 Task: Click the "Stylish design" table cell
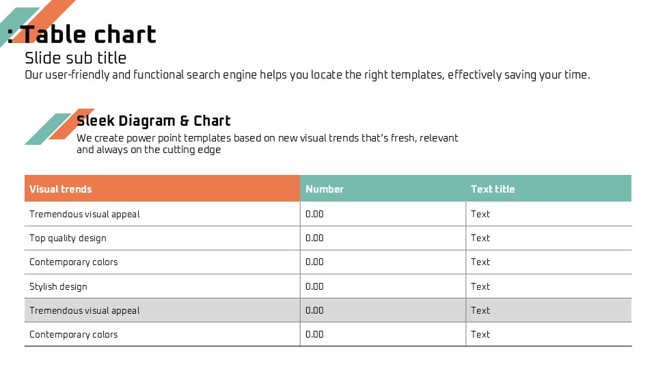(58, 286)
